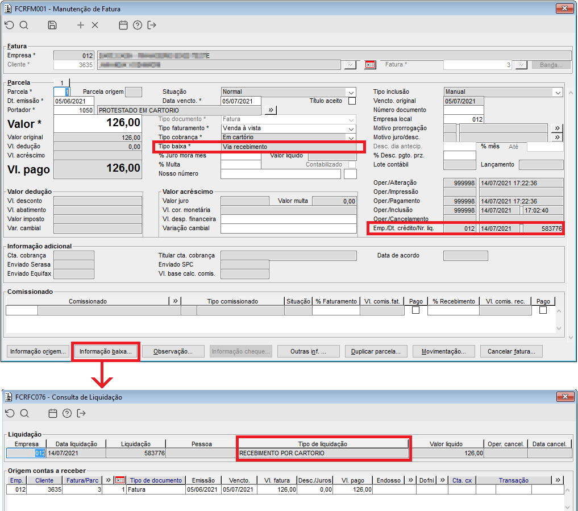
Task: Click the help icon in Consulta de Liquidação toolbar
Action: [66, 413]
